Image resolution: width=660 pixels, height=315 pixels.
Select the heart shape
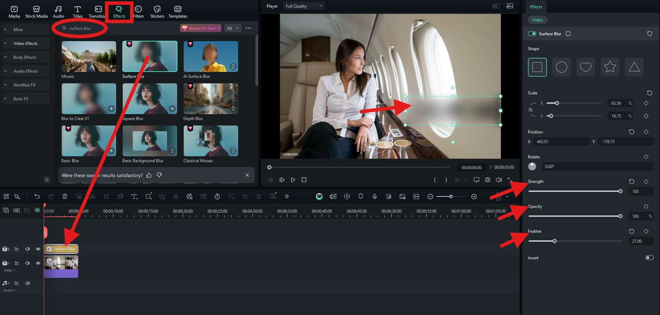pos(586,67)
